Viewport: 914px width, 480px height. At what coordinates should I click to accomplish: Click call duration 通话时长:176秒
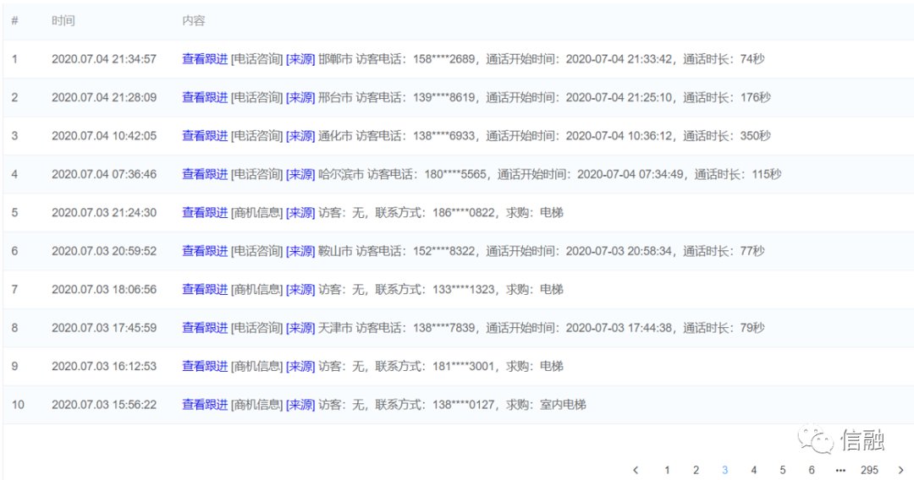coord(726,97)
